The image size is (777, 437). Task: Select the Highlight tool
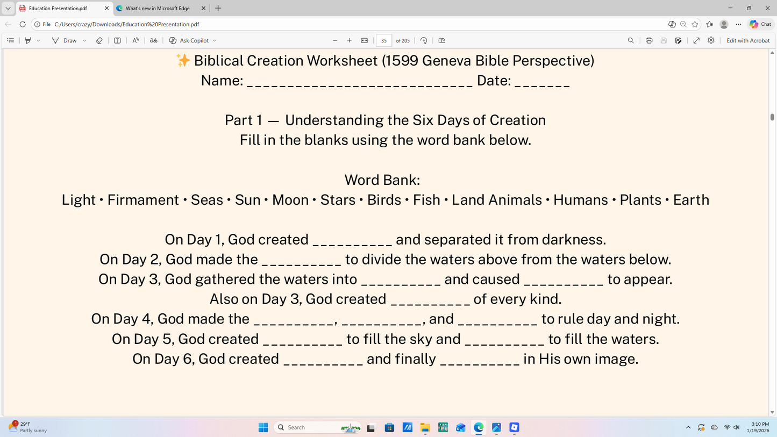[28, 40]
